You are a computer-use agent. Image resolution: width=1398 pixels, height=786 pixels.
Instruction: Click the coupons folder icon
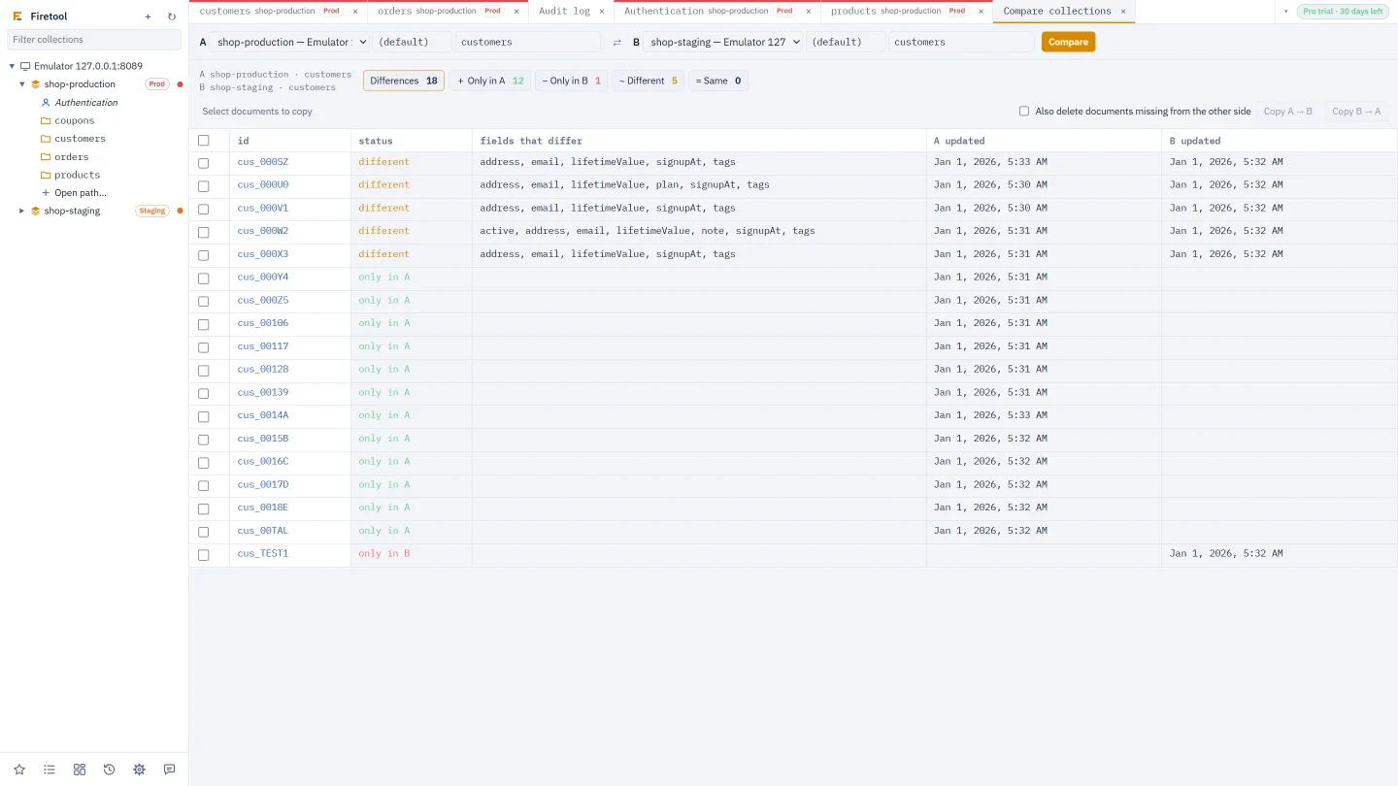pos(46,121)
